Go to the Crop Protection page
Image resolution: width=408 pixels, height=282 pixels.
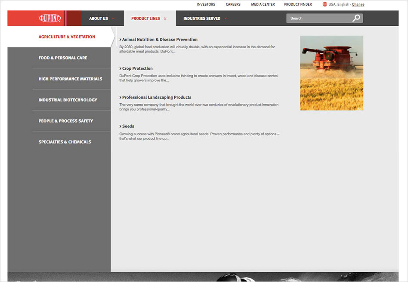137,68
